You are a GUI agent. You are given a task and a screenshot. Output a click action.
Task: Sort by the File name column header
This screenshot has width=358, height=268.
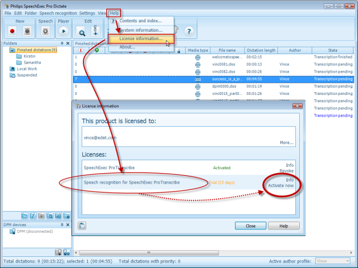(x=228, y=50)
